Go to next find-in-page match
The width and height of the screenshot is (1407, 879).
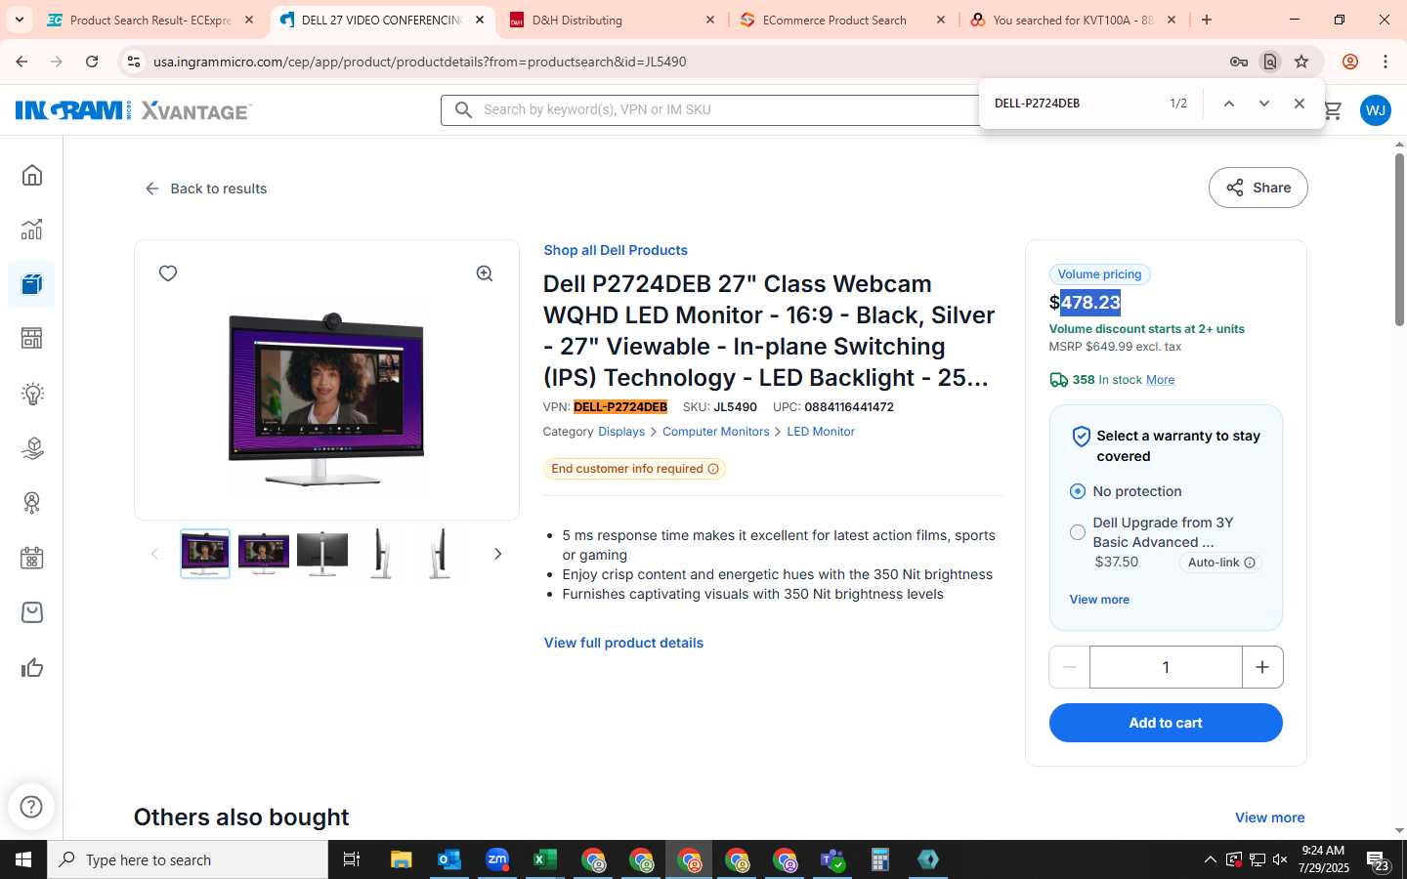(x=1263, y=104)
